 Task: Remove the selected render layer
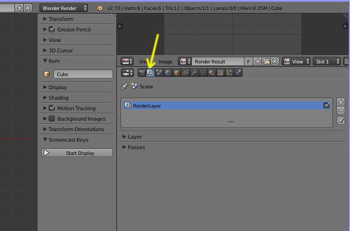click(341, 111)
